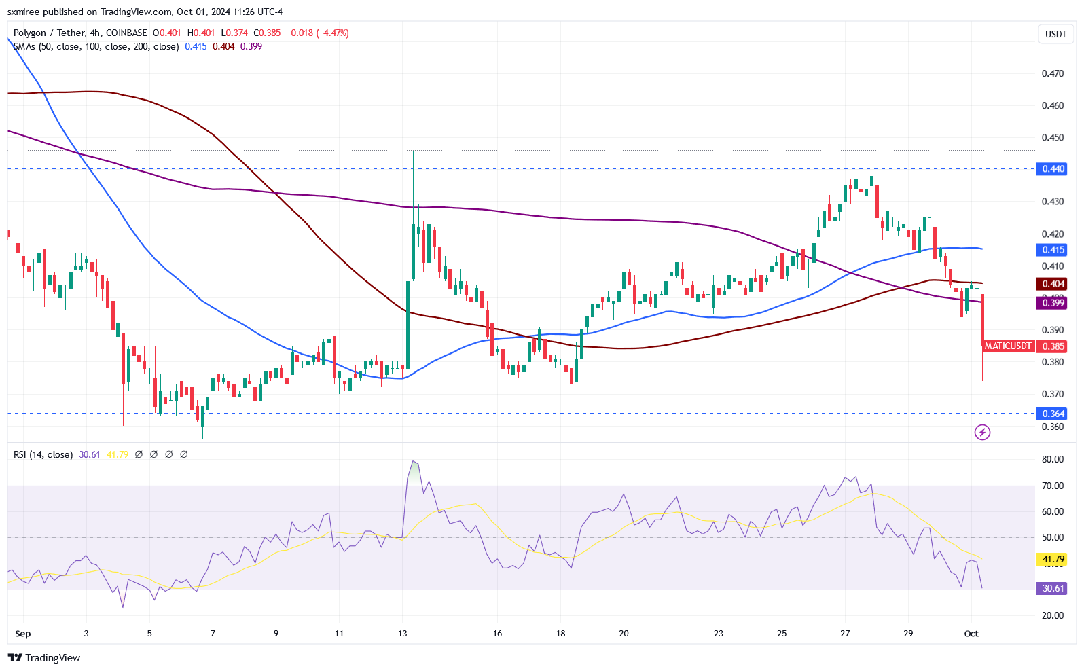Click the 0.364 blue price line label
Image resolution: width=1084 pixels, height=671 pixels.
(x=1053, y=414)
